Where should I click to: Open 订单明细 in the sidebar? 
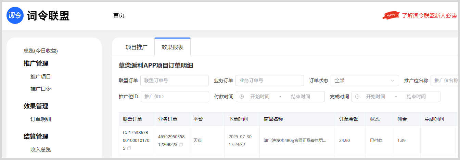41,119
